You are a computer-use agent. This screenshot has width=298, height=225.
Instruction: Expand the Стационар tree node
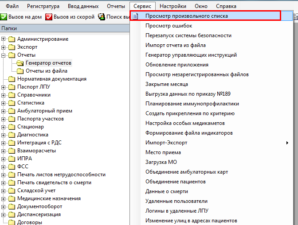coord(3,127)
